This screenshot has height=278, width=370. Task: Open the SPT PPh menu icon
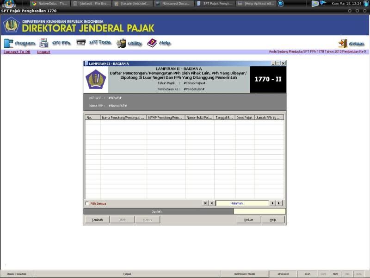[x=43, y=43]
